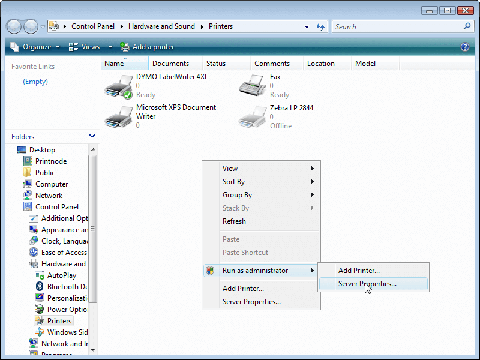480x360 pixels.
Task: Click the search magnifier icon
Action: click(467, 26)
